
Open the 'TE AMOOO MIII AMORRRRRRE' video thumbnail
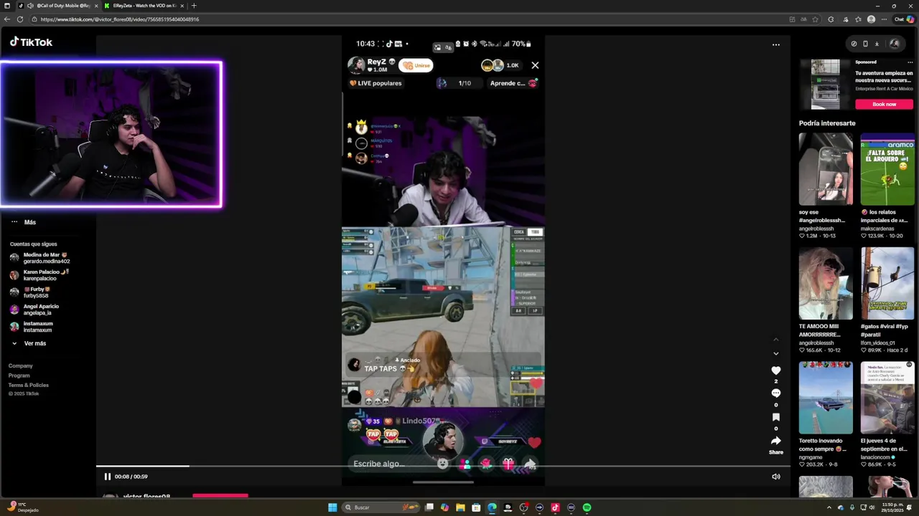click(826, 284)
